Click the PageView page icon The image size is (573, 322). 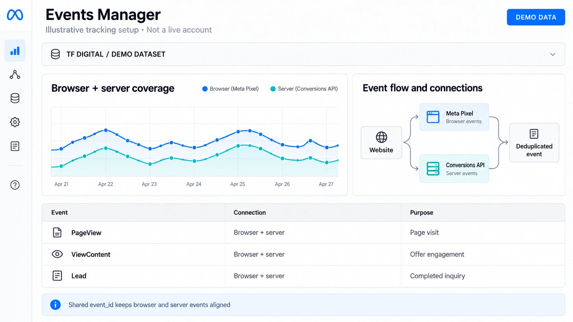point(57,233)
